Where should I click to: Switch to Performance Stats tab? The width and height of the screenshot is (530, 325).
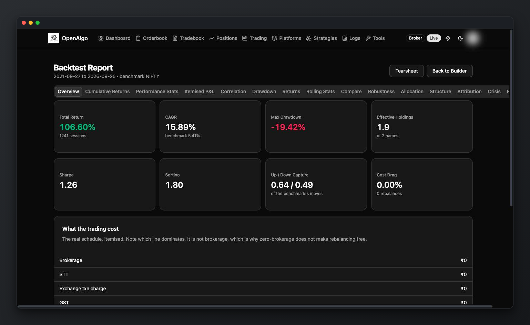tap(157, 91)
